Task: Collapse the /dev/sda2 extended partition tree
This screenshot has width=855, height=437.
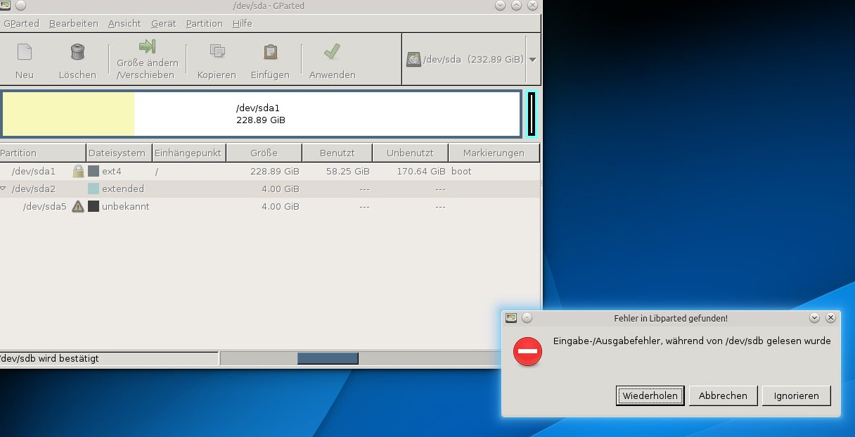Action: point(4,189)
